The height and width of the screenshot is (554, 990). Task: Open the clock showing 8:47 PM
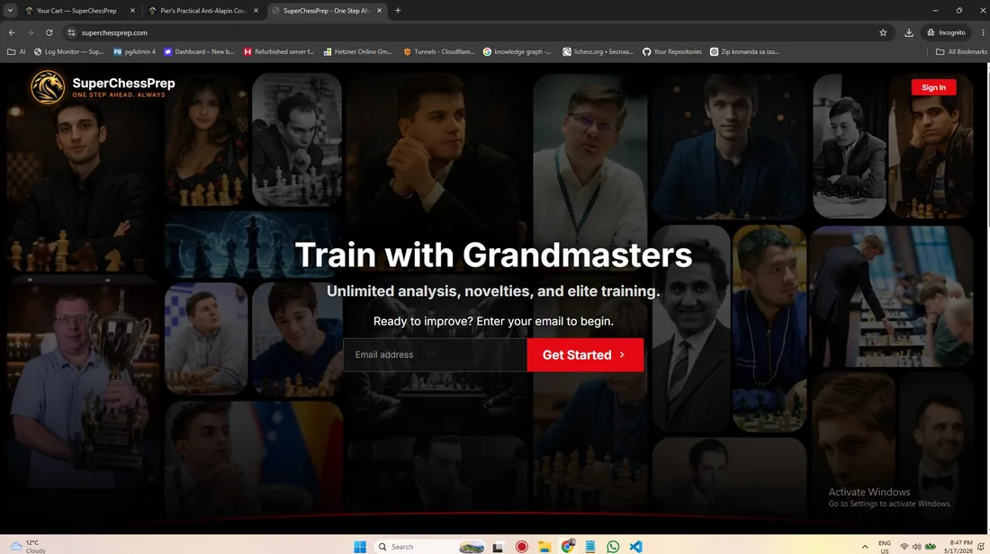[x=958, y=547]
